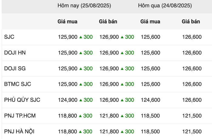212x139 pixels.
Task: Click the BTMC SJC brand name
Action: pos(18,84)
